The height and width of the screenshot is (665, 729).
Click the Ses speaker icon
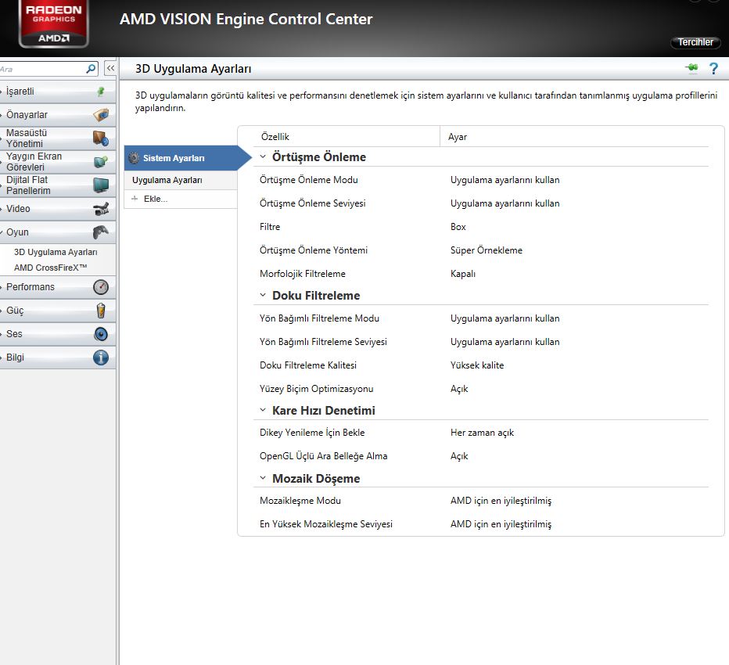(101, 334)
